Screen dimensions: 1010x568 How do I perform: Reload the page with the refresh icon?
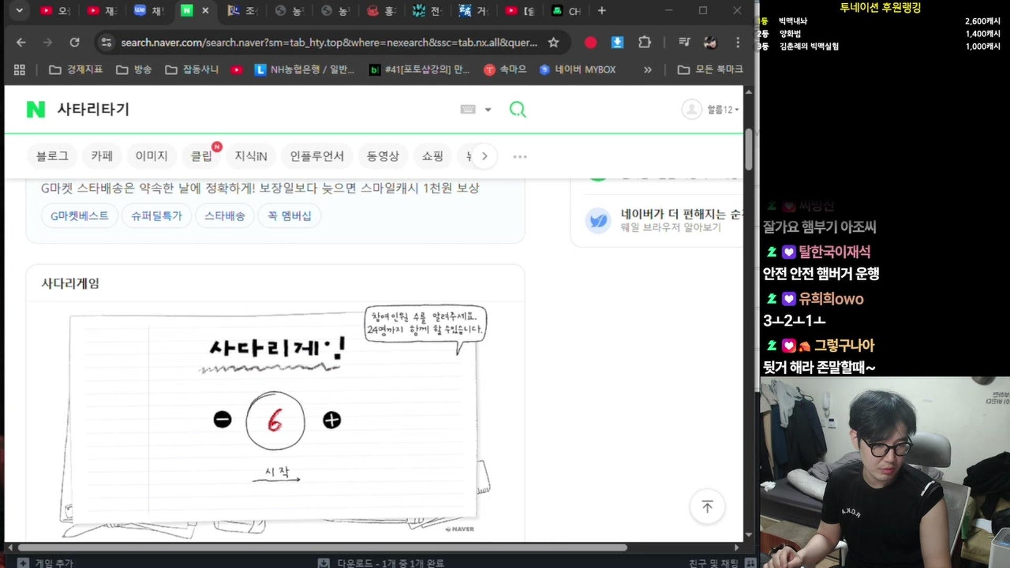75,42
